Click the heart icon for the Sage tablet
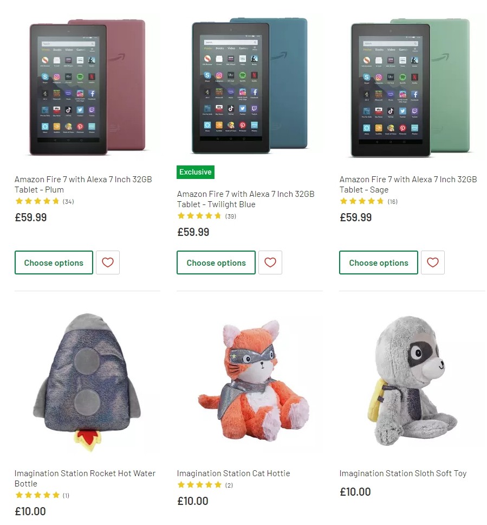The height and width of the screenshot is (525, 487). pos(432,262)
